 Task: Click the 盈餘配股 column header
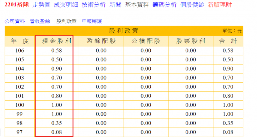pyautogui.click(x=101, y=41)
